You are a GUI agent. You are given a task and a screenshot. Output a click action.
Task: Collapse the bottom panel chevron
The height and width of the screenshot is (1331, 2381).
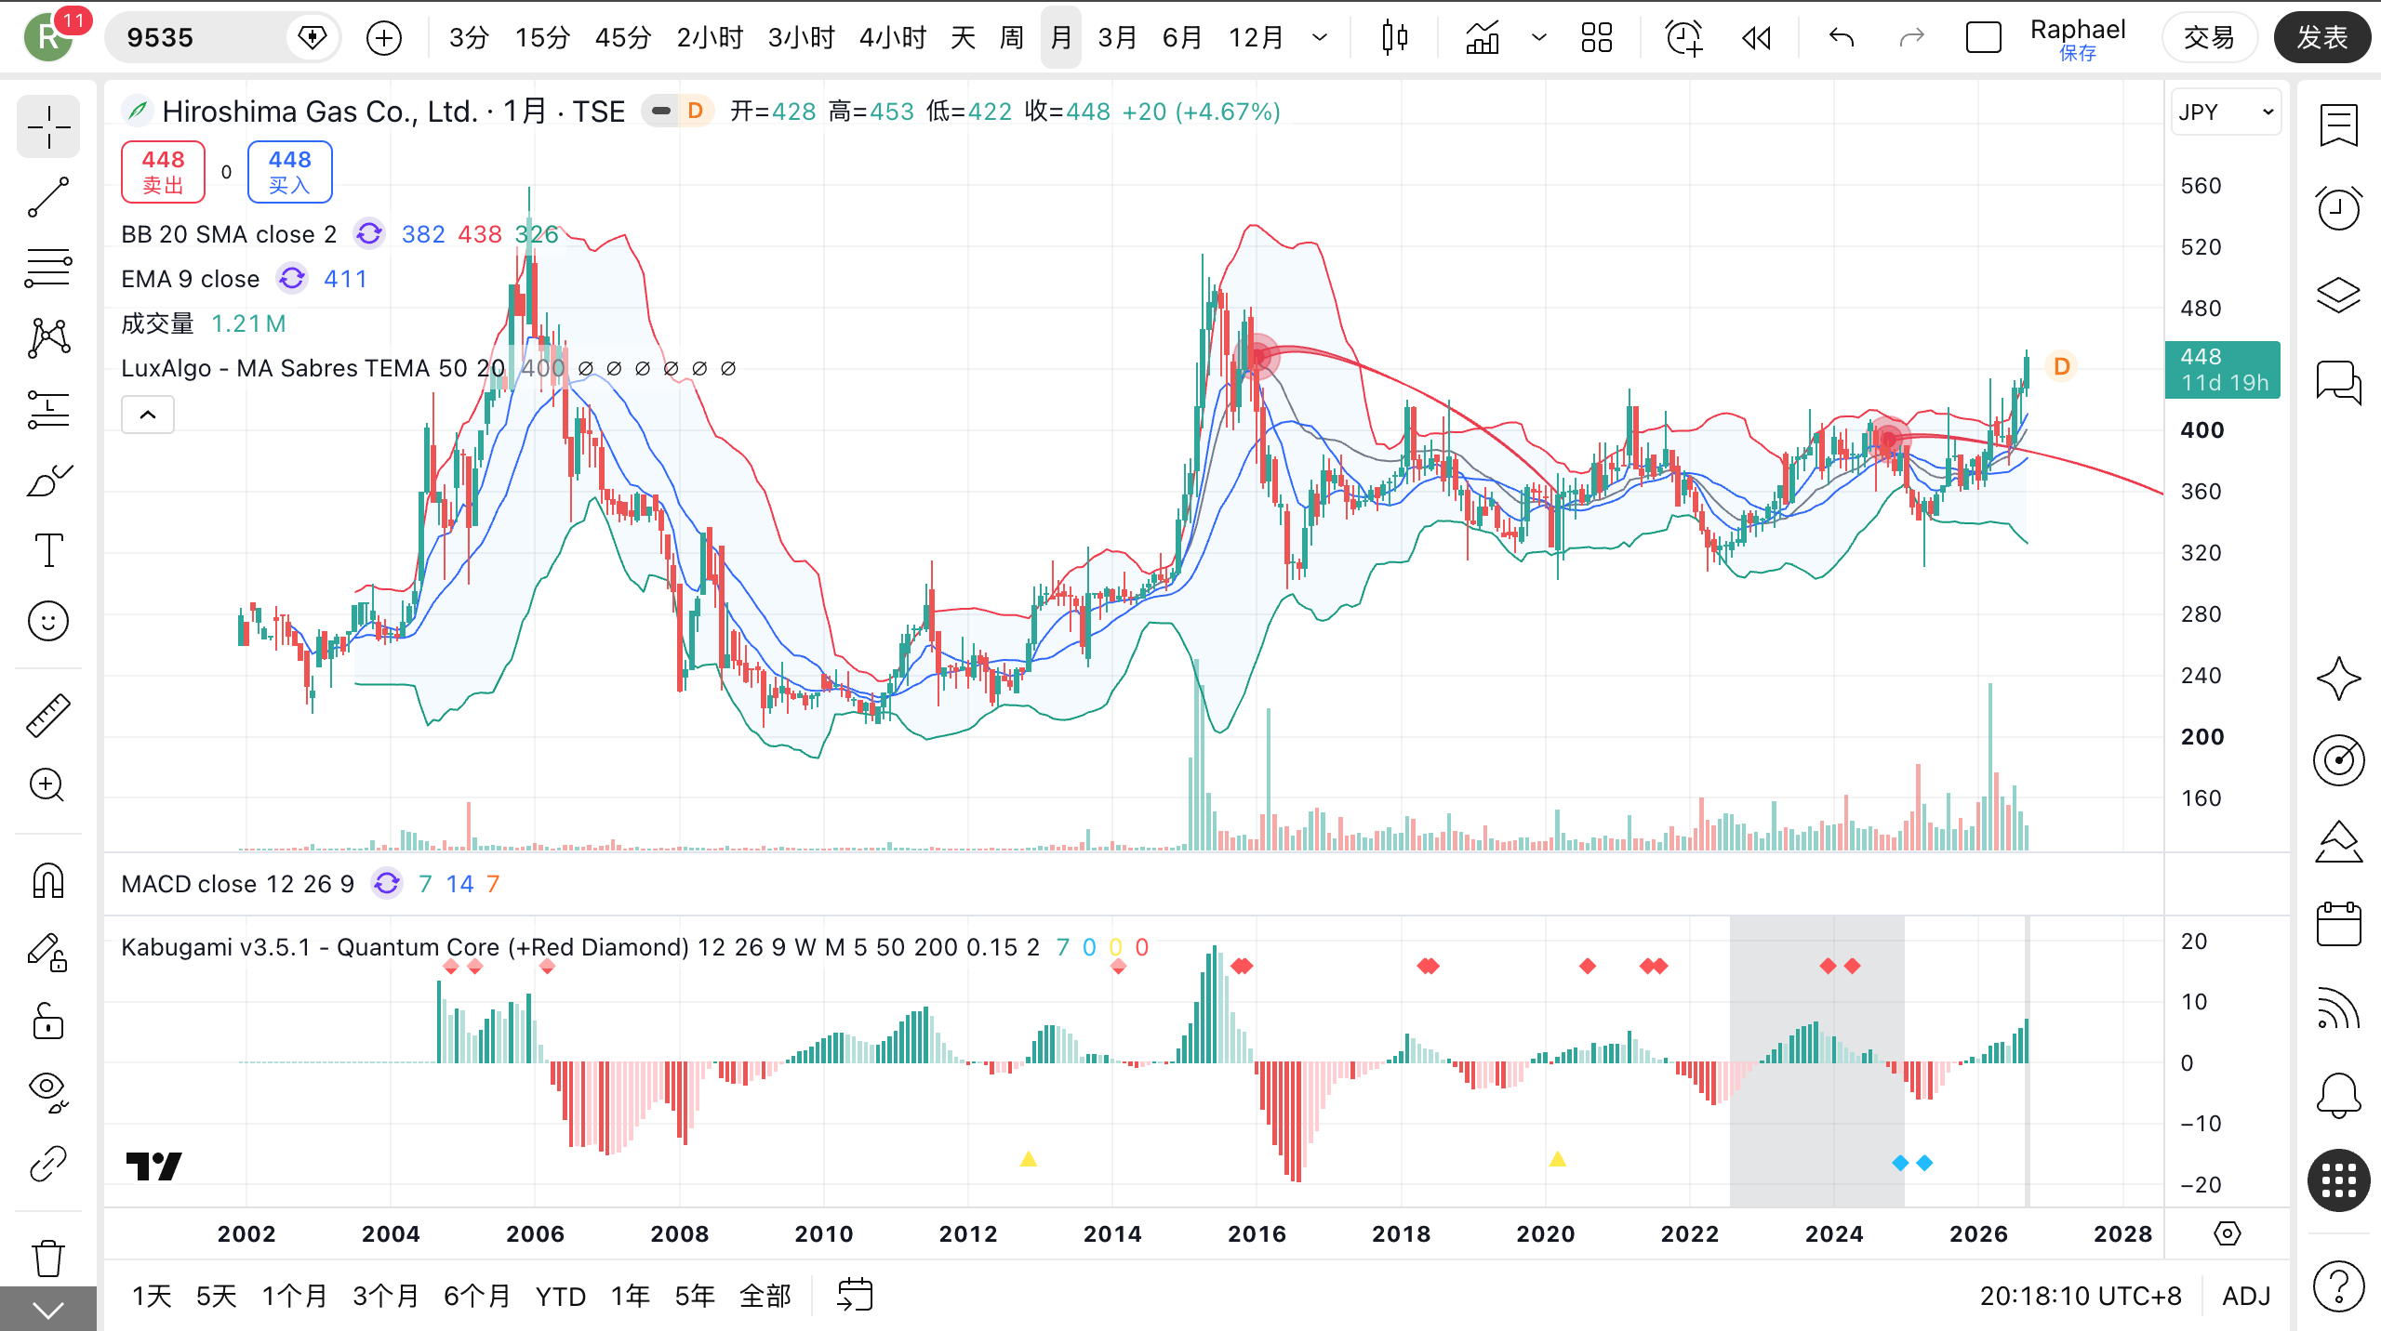[48, 1310]
